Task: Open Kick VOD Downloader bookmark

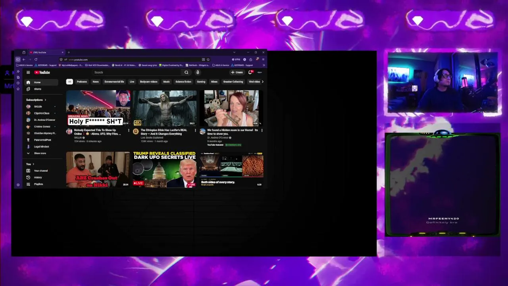Action: coord(97,65)
